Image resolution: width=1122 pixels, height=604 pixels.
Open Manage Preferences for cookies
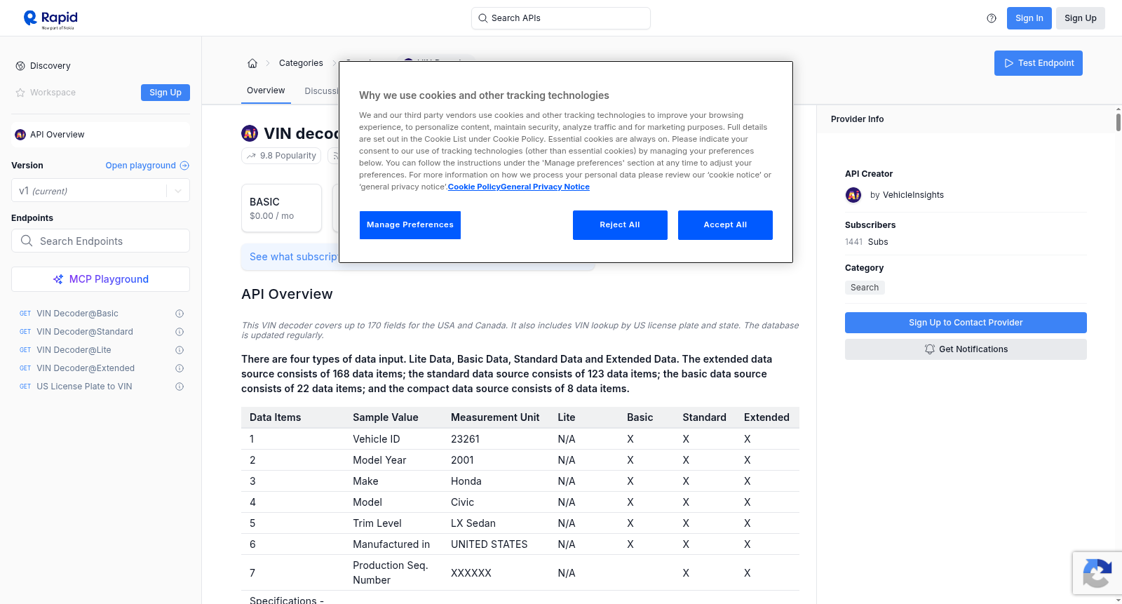410,225
